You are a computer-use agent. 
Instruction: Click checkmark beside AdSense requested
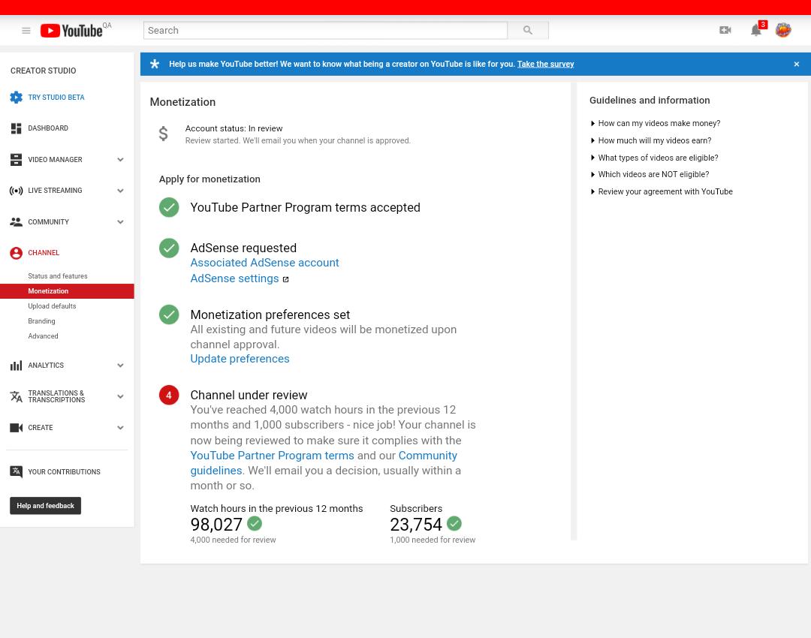point(169,248)
